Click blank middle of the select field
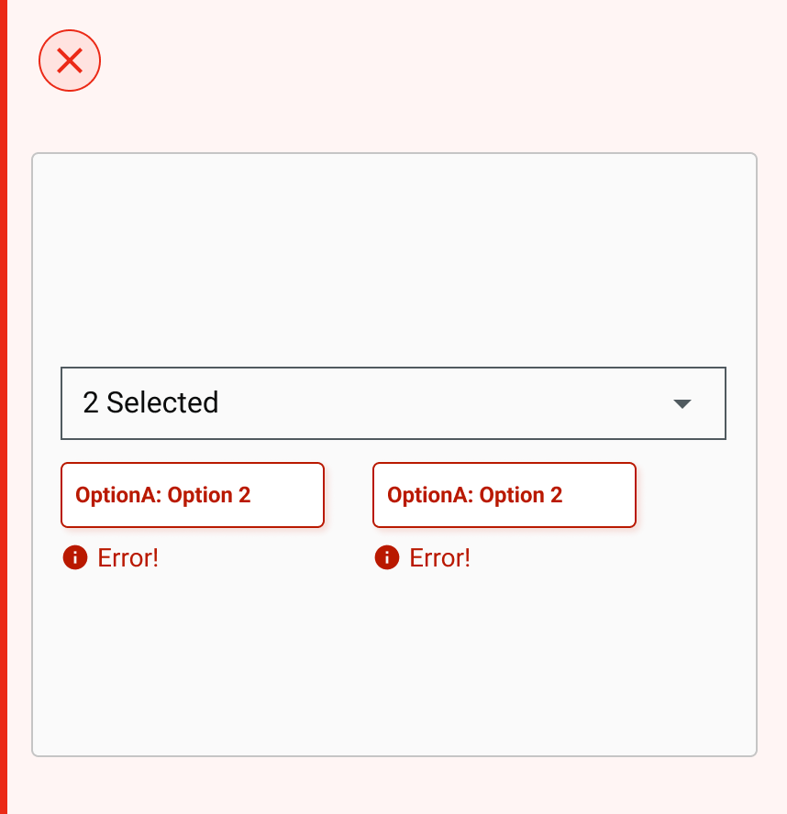Viewport: 787px width, 814px height. coord(440,403)
